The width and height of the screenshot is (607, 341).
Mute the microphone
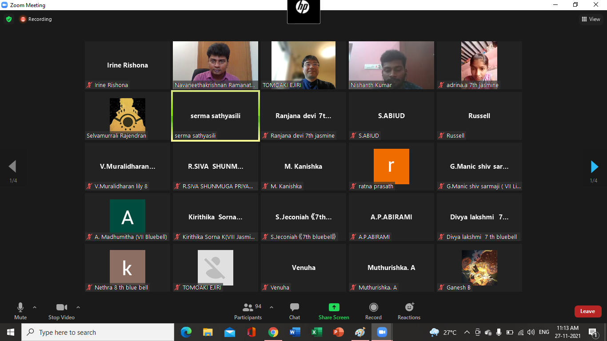(x=20, y=311)
